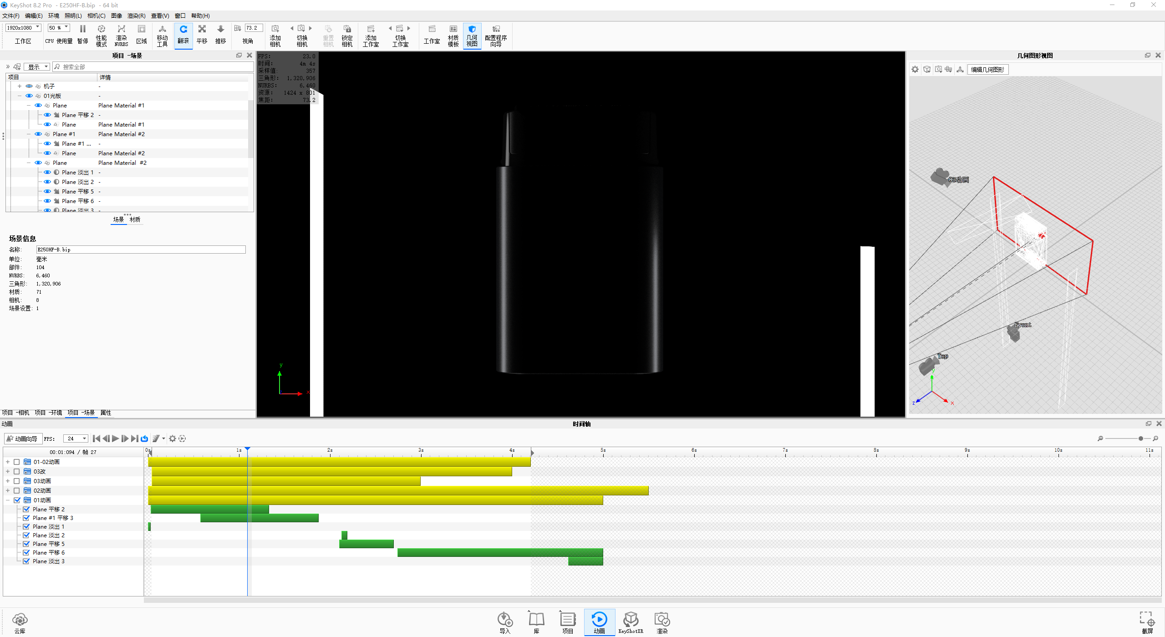Click the 平移 pan camera tool
This screenshot has width=1165, height=637.
(202, 35)
